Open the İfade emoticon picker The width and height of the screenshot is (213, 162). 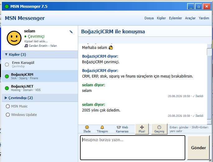[x=87, y=129]
